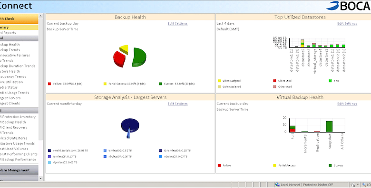
Task: Click the nbuhost03: 0.03 TB legend entry
Action: click(x=173, y=156)
